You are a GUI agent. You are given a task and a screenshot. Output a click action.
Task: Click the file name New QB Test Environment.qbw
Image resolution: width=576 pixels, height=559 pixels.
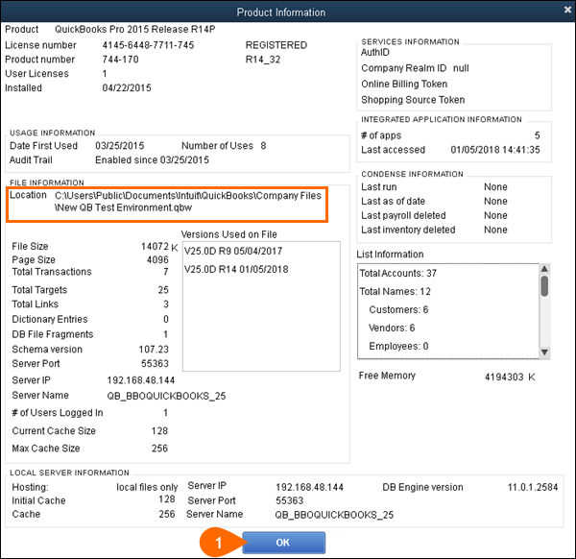(x=124, y=207)
